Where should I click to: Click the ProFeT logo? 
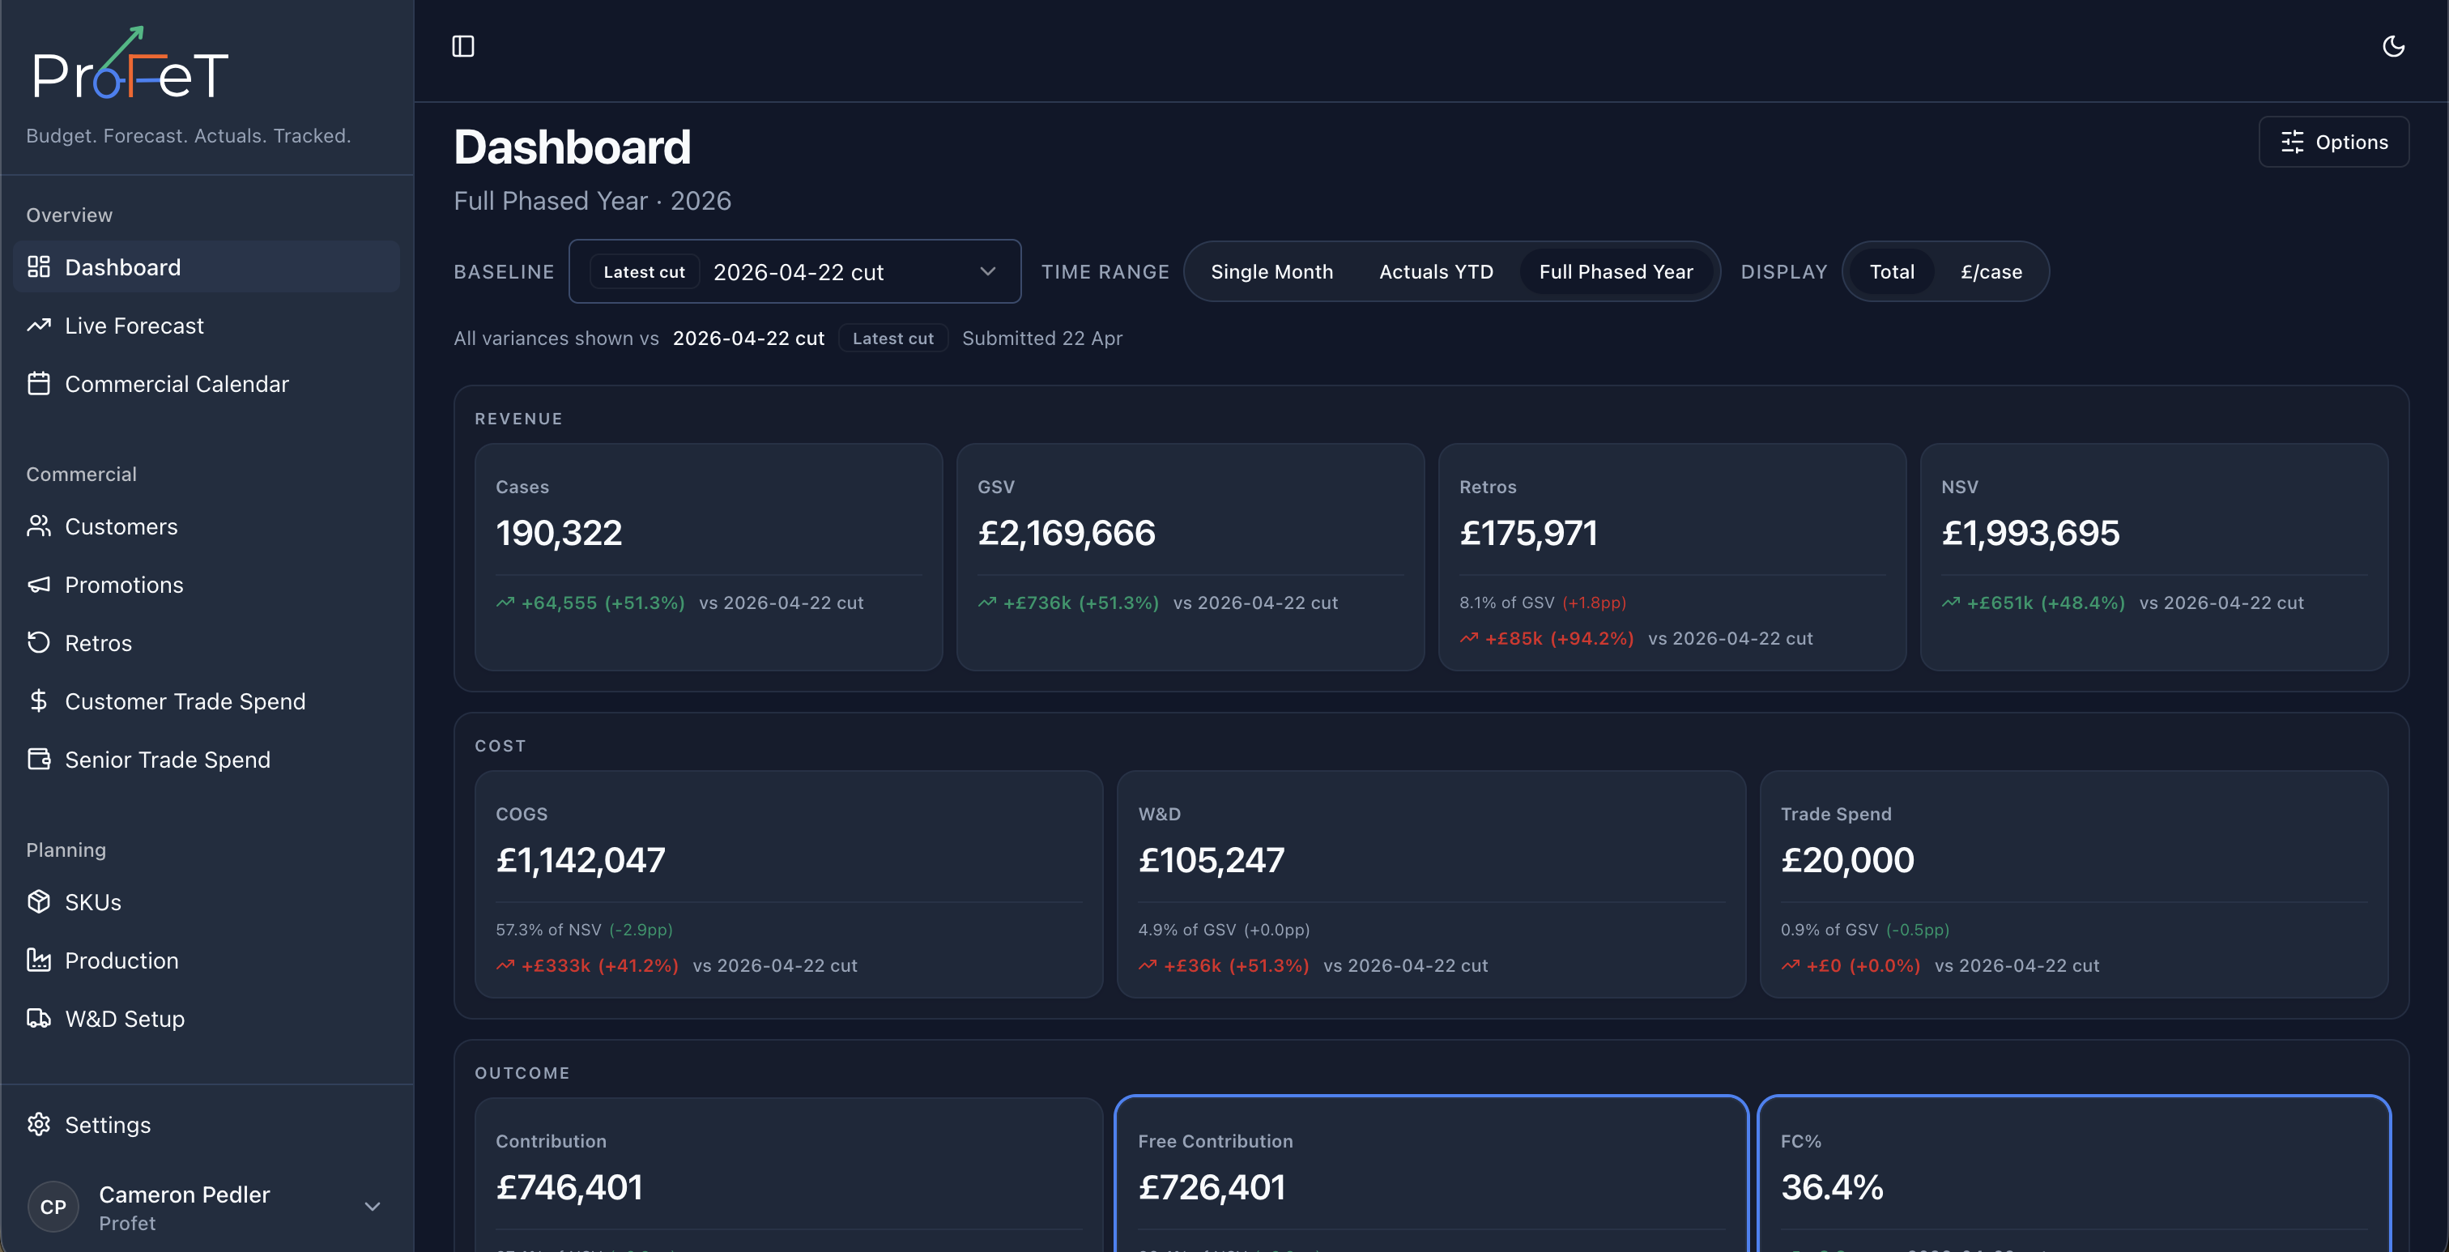130,64
